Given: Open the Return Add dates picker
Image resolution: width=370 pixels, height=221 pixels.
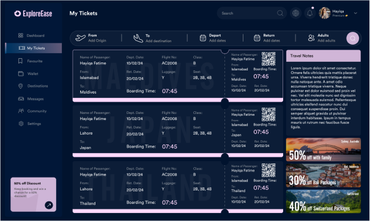Looking at the screenshot, I should [272, 38].
